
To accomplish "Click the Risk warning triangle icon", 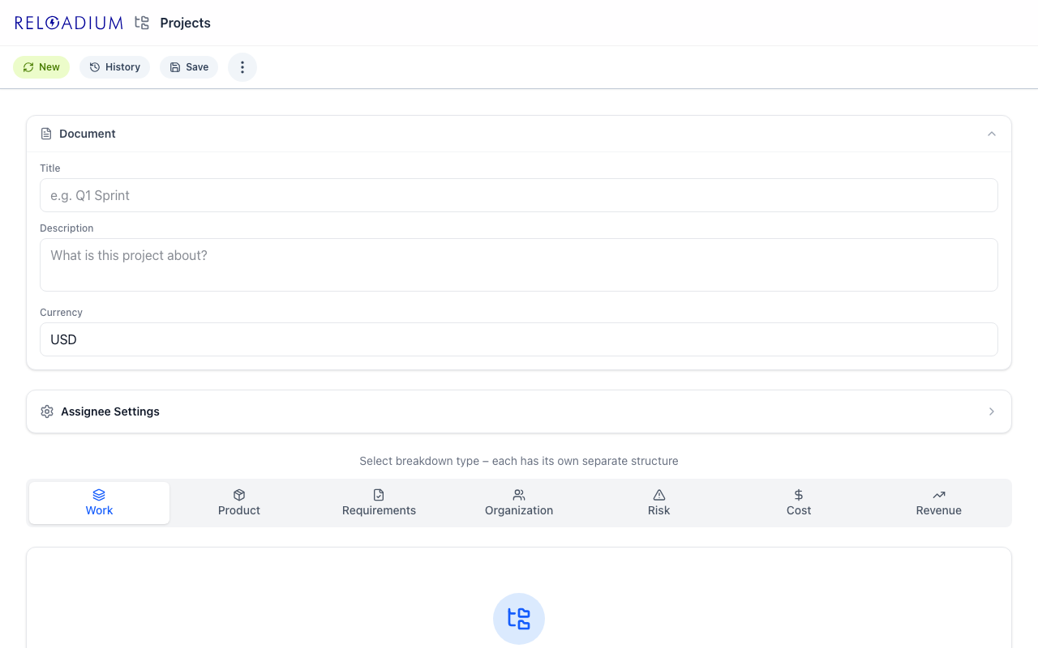I will pos(658,495).
